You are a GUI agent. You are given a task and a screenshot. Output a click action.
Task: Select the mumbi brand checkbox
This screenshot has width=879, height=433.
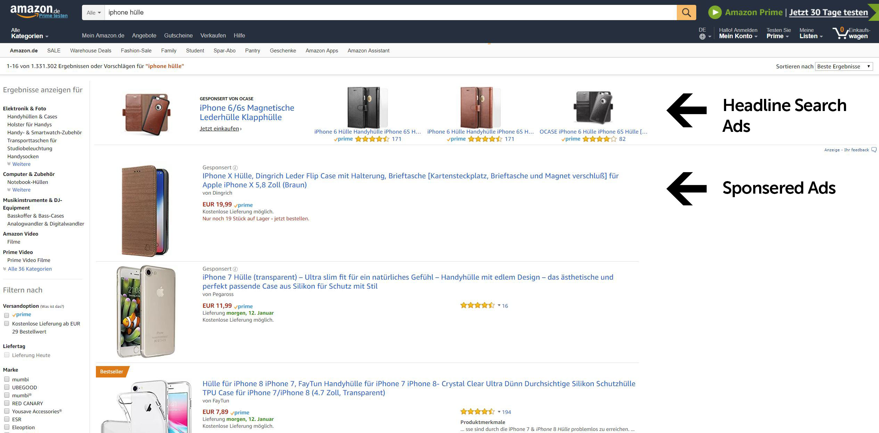click(6, 379)
